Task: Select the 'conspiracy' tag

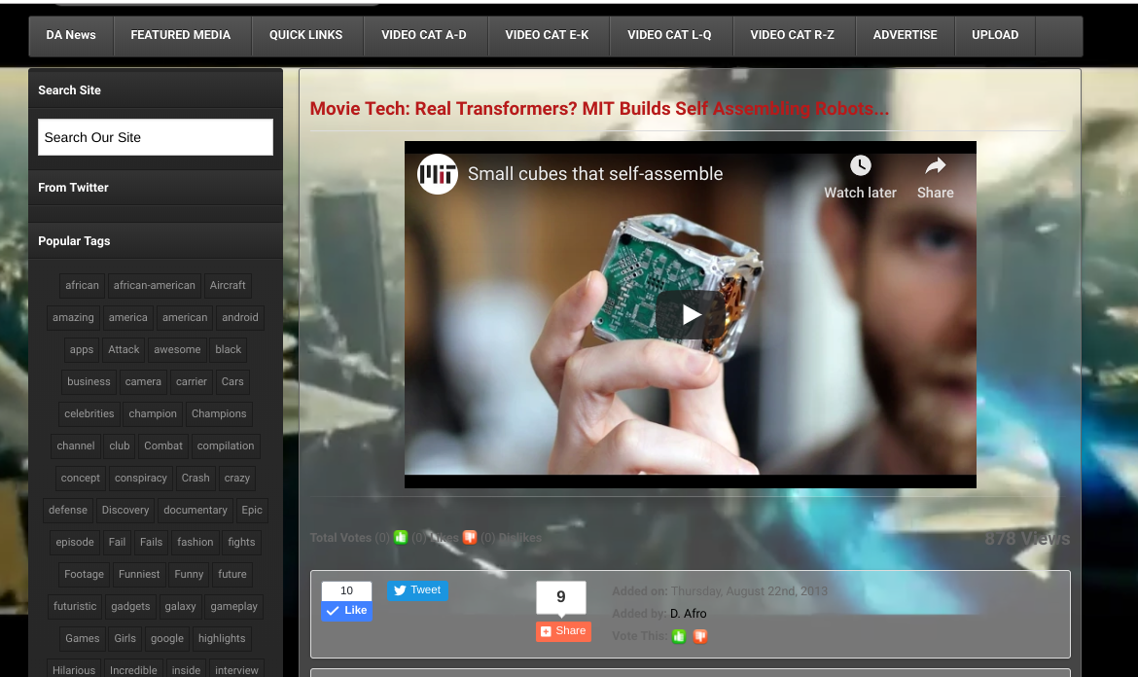Action: pyautogui.click(x=141, y=479)
